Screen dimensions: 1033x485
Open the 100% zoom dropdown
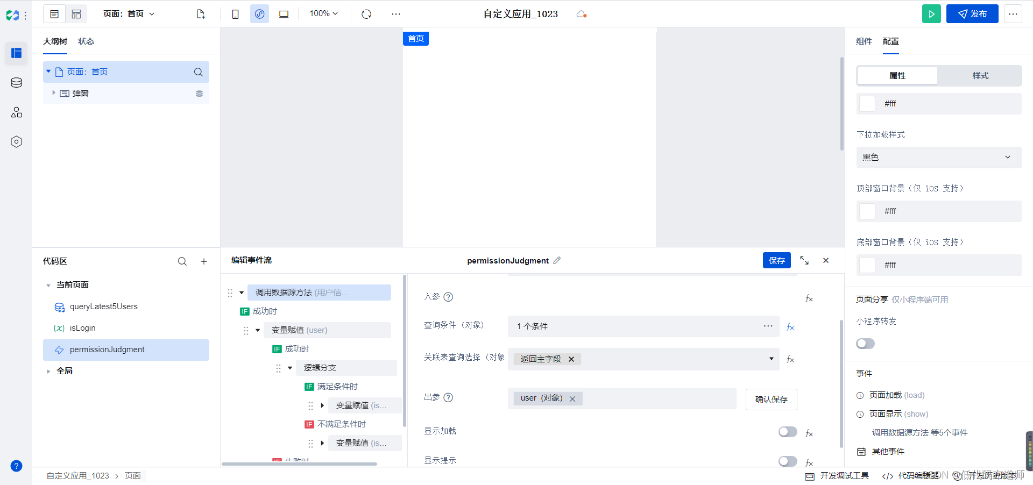click(323, 13)
